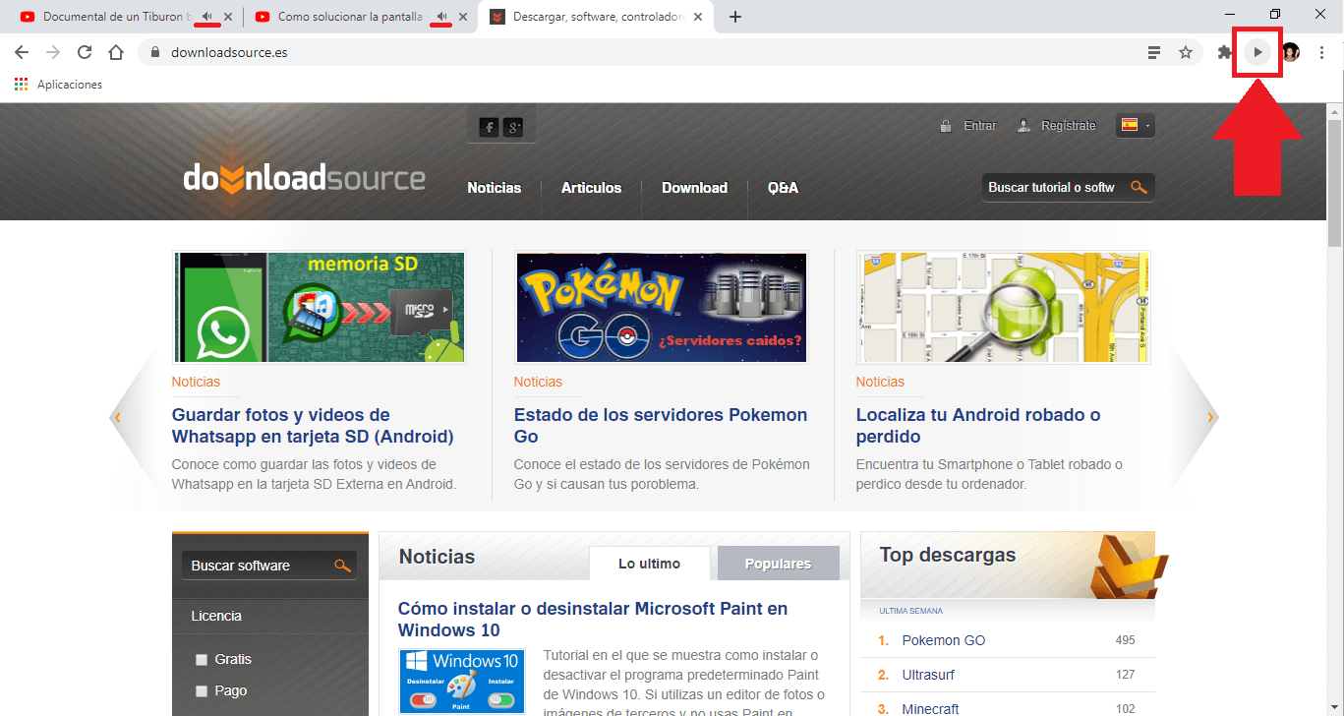Open Ultrasurf in Top descargas
This screenshot has height=716, width=1344.
(928, 675)
